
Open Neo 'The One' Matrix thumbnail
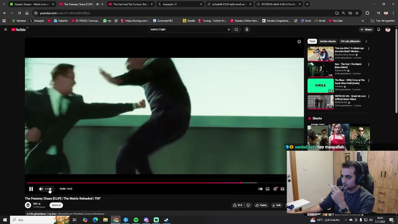[x=321, y=70]
